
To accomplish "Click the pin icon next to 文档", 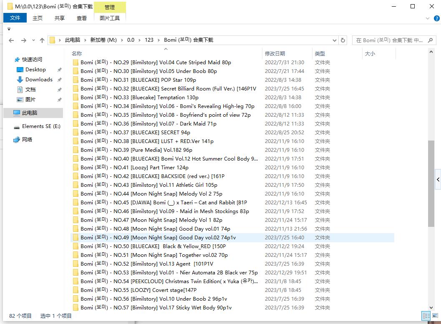I will 59,90.
